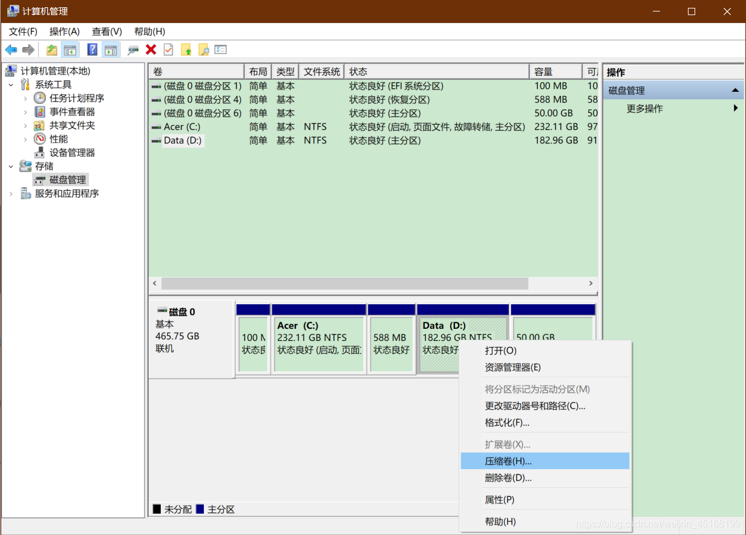Select 设备管理器 in the tree
This screenshot has width=746, height=535.
72,152
